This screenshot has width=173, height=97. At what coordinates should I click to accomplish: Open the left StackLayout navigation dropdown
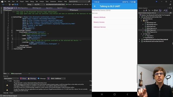(36, 10)
